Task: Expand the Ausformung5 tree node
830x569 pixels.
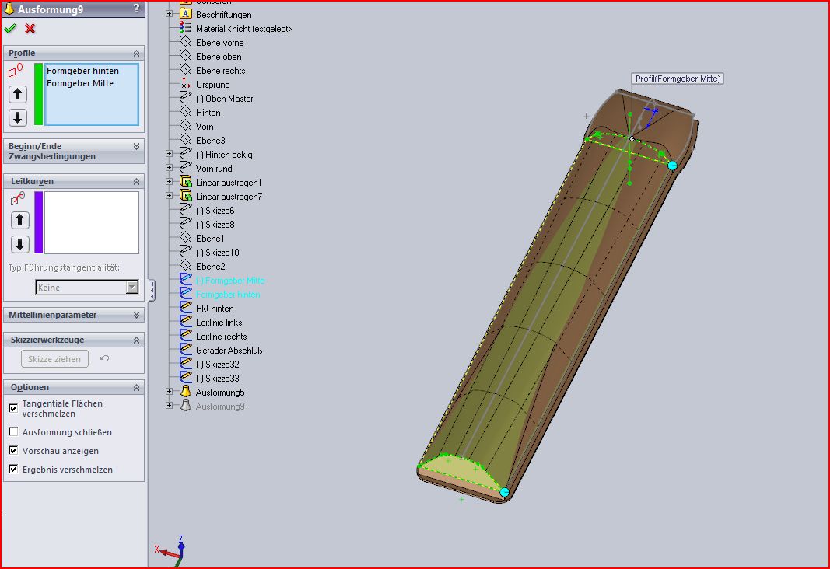Action: 170,393
